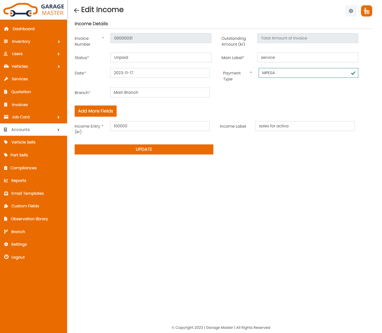The width and height of the screenshot is (382, 333).
Task: Click the Custom Fields puzzle icon
Action: [6, 206]
